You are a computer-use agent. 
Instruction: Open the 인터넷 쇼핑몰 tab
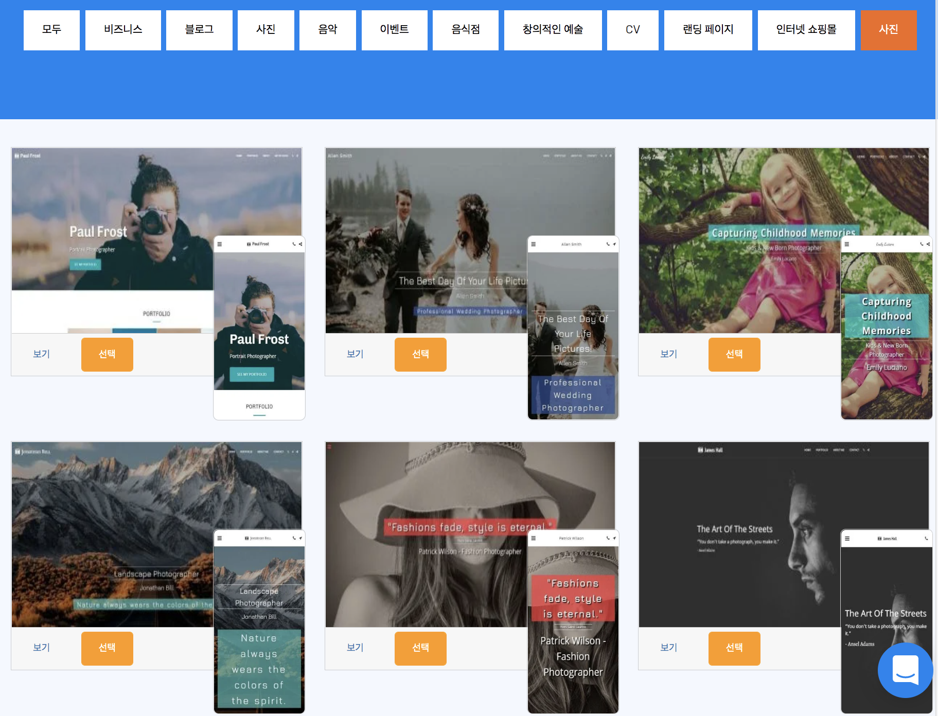pos(806,30)
